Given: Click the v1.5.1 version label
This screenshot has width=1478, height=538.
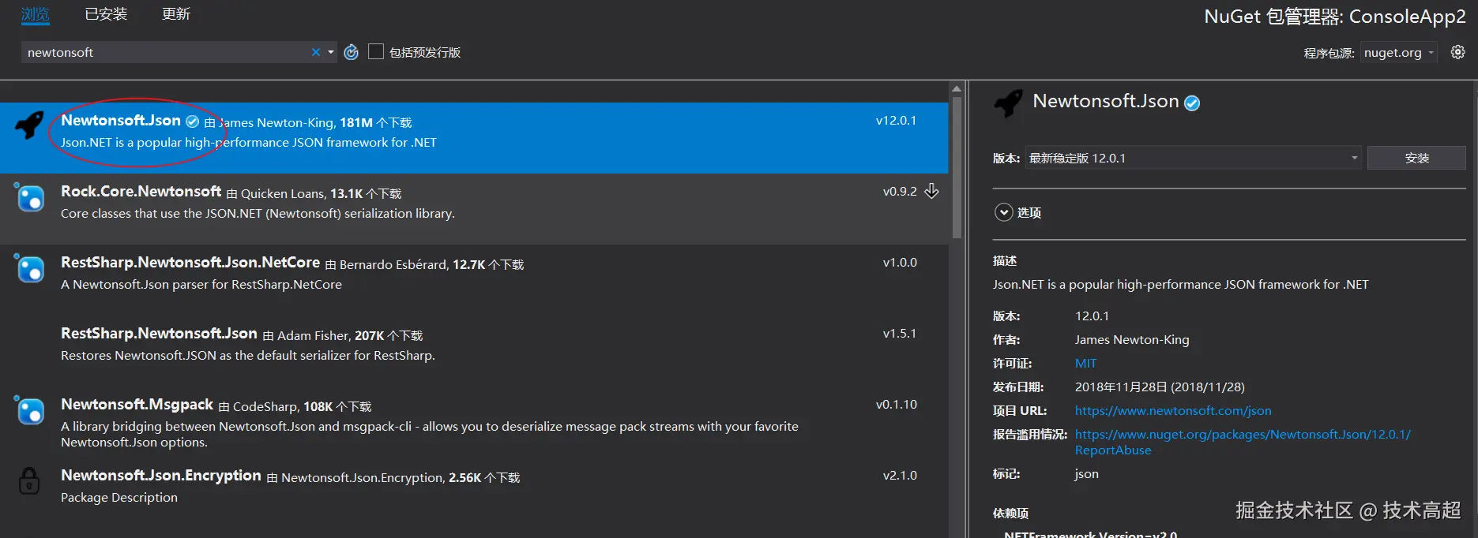Looking at the screenshot, I should pos(900,334).
